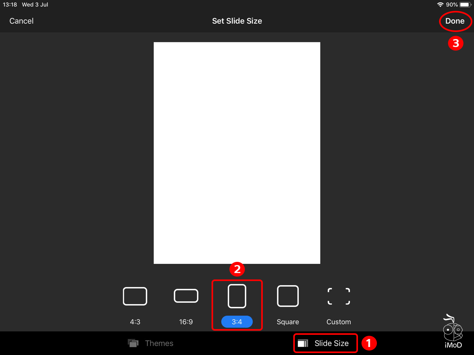Open the Custom size bracket icon
This screenshot has width=474, height=355.
pyautogui.click(x=338, y=296)
